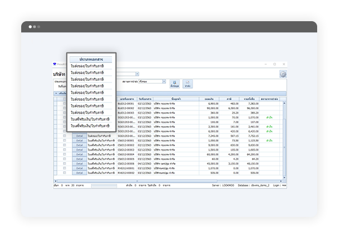Click the search data (ดึงข้อมูล) button
340x237 pixels.
pos(174,84)
